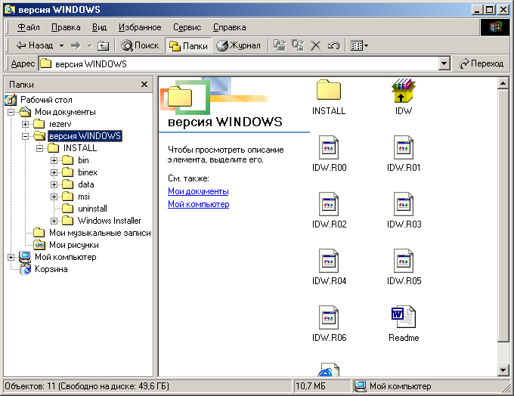Expand the address bar dropdown list
Viewport: 514px width, 396px height.
coord(444,63)
